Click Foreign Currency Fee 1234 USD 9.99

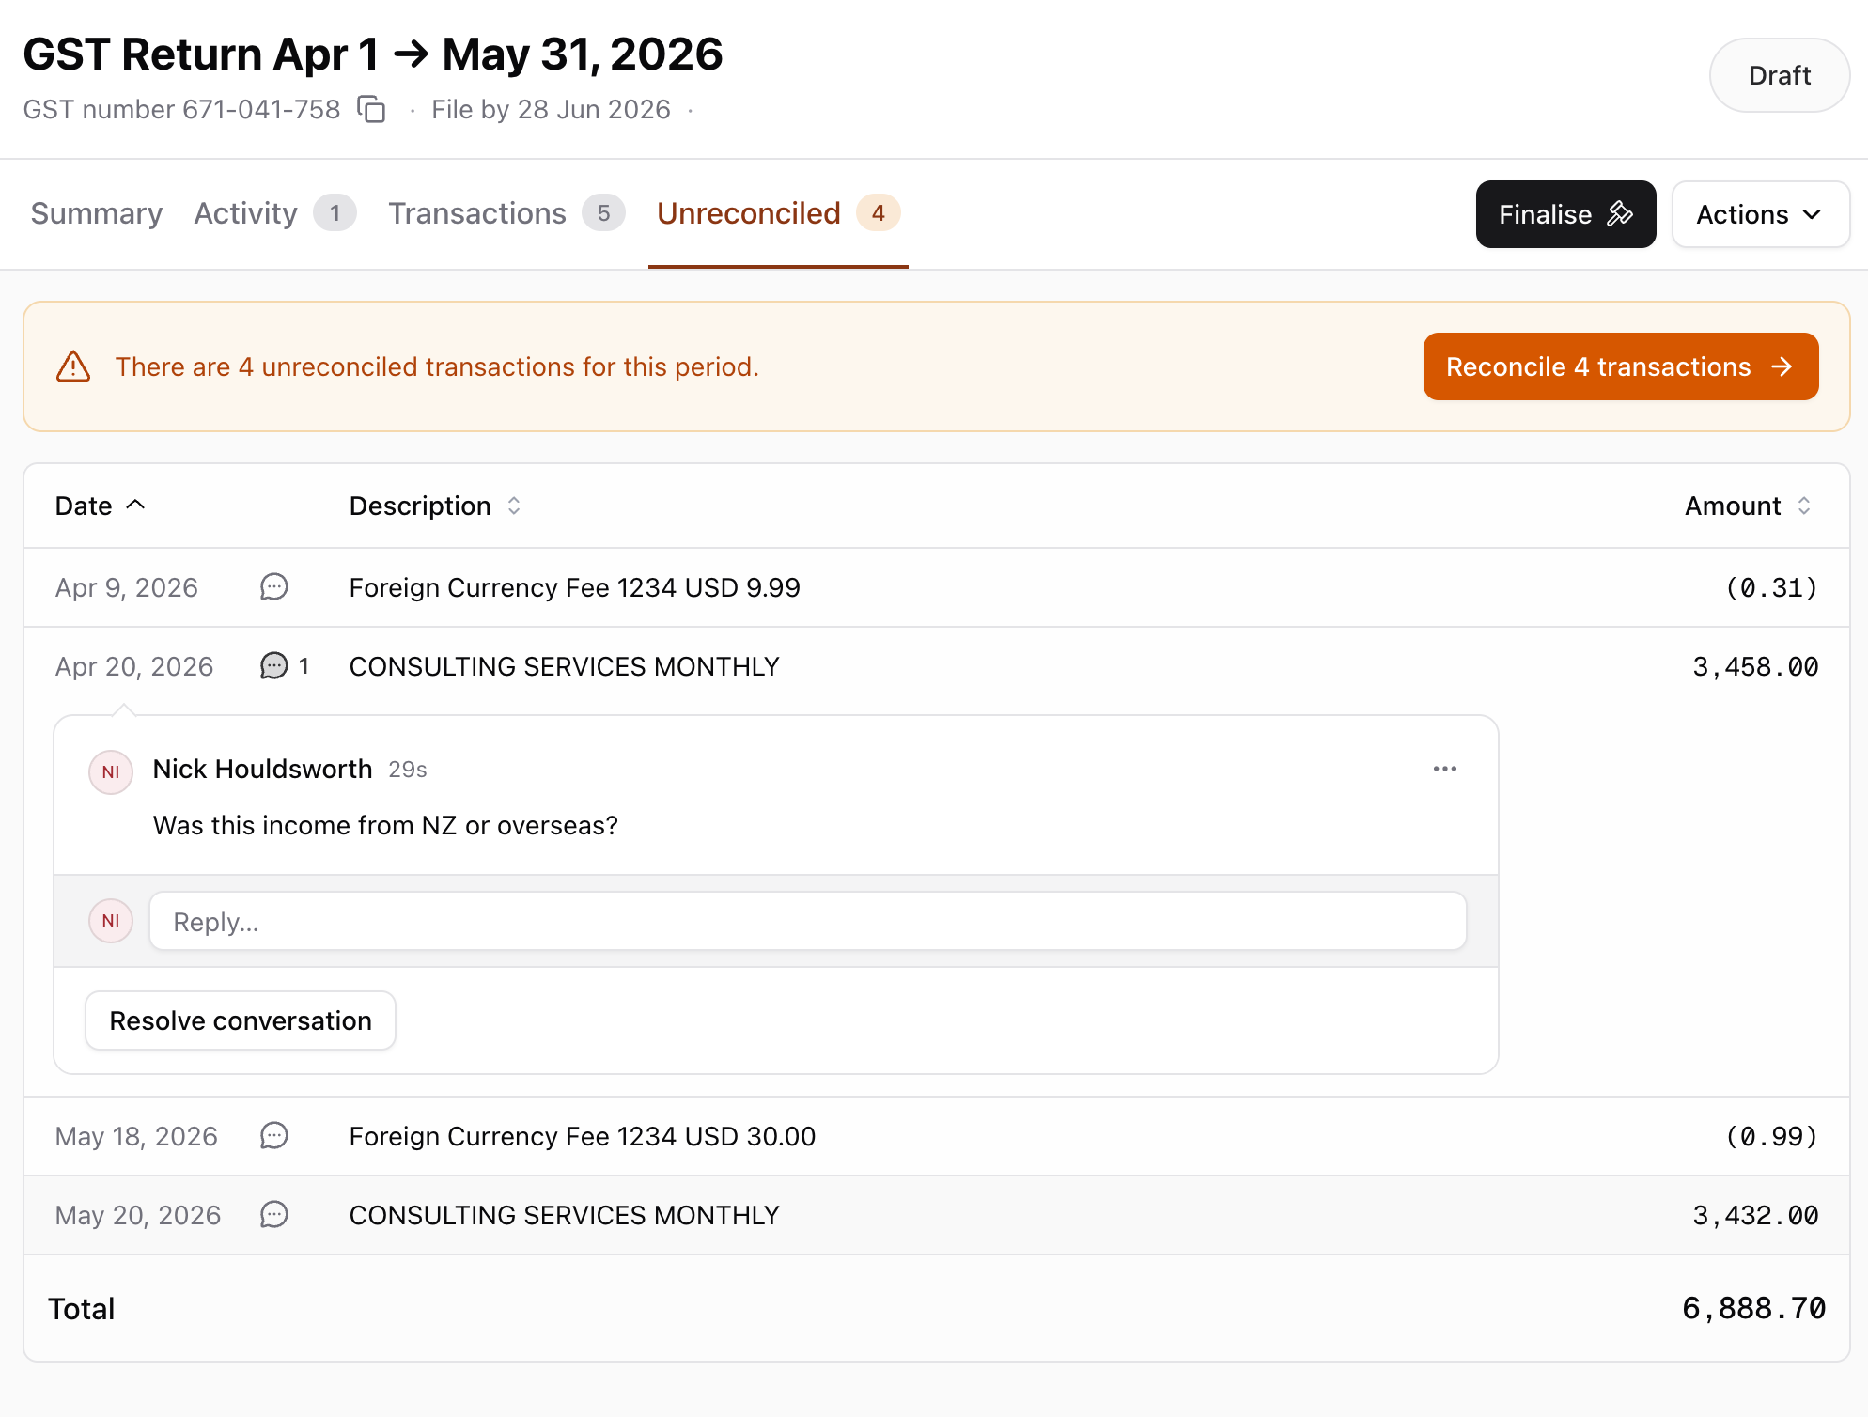point(574,587)
